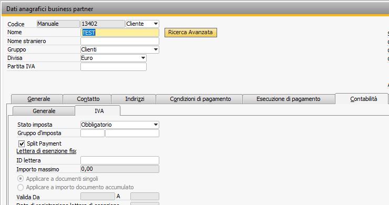Click the Nome straniero input field

[120, 41]
